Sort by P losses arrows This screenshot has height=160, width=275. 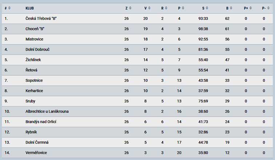(x=183, y=8)
